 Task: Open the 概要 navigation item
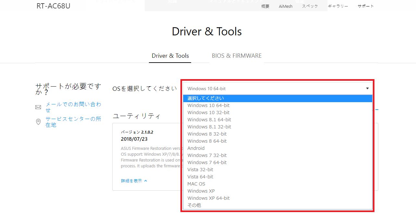pyautogui.click(x=265, y=6)
